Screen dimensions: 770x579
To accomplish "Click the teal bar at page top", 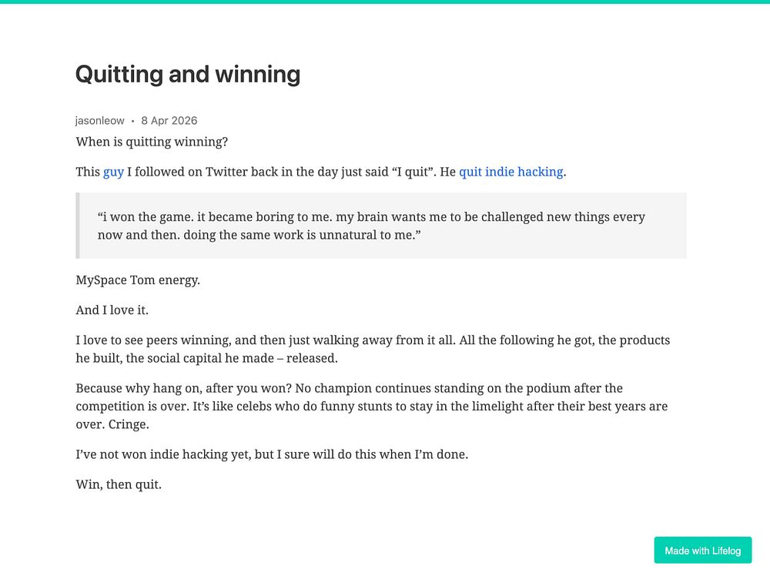I will pyautogui.click(x=385, y=2).
